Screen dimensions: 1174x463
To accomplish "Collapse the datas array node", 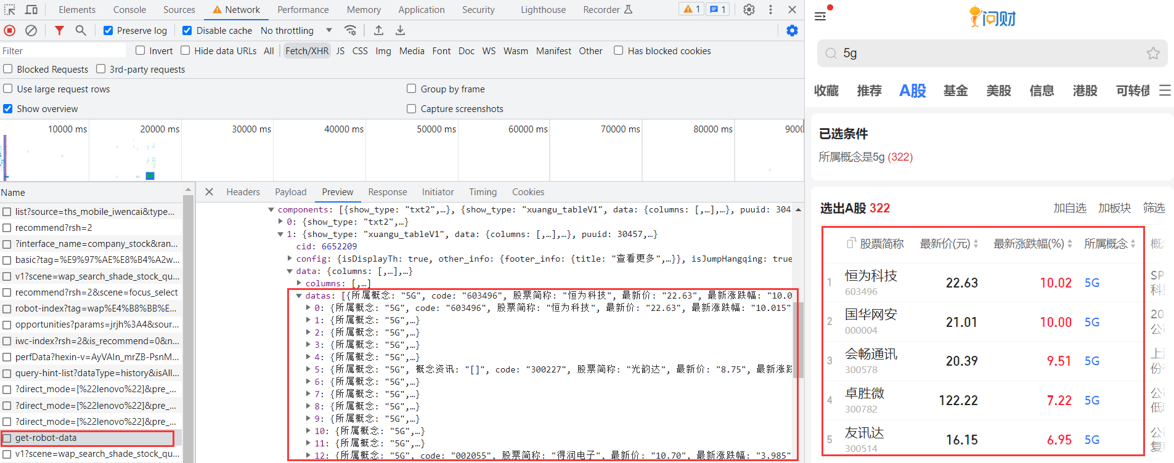I will (x=299, y=296).
